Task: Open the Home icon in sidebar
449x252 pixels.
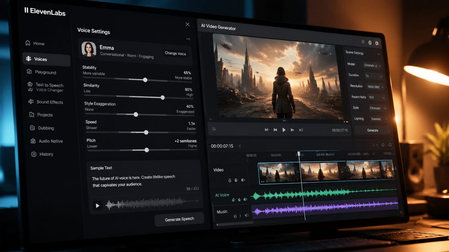Action: tap(28, 43)
